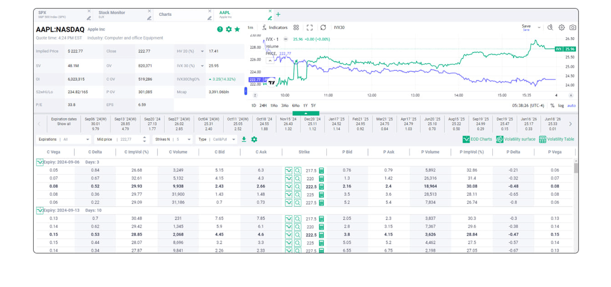Viewport: 611px width, 287px height.
Task: Open EOD Charts
Action: click(477, 139)
